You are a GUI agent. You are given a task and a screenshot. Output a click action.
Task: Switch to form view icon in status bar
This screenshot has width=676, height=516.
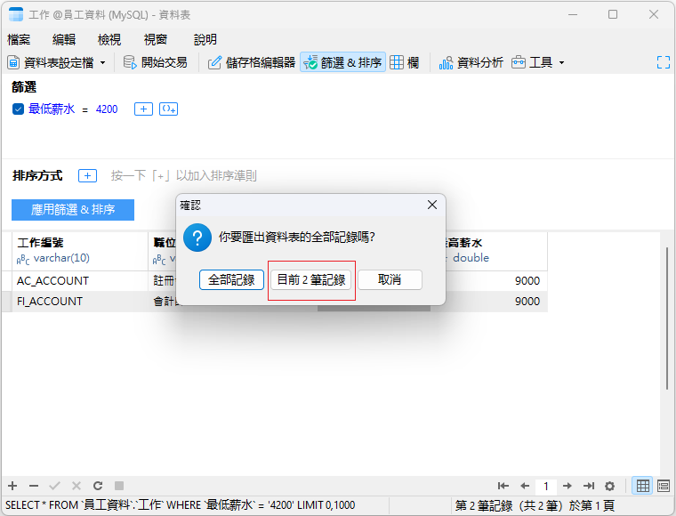pyautogui.click(x=664, y=486)
